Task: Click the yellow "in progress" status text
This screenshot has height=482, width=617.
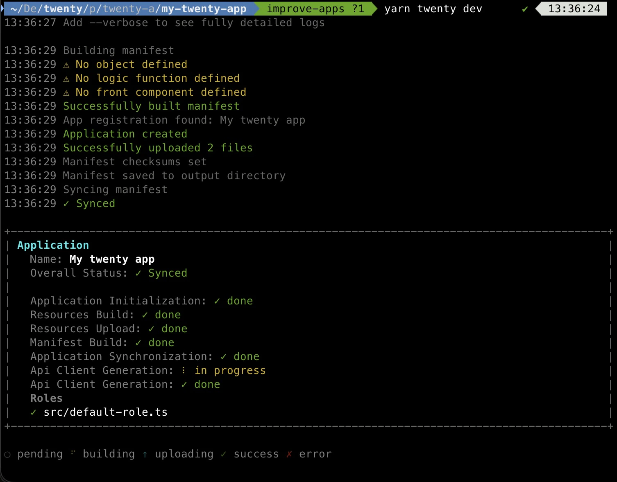Action: 230,370
